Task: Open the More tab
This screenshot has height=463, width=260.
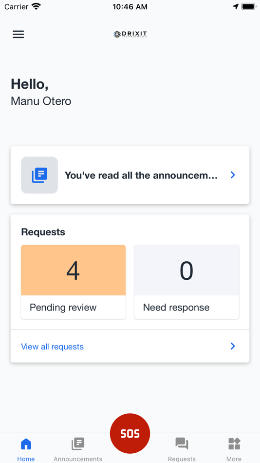Action: [x=234, y=450]
